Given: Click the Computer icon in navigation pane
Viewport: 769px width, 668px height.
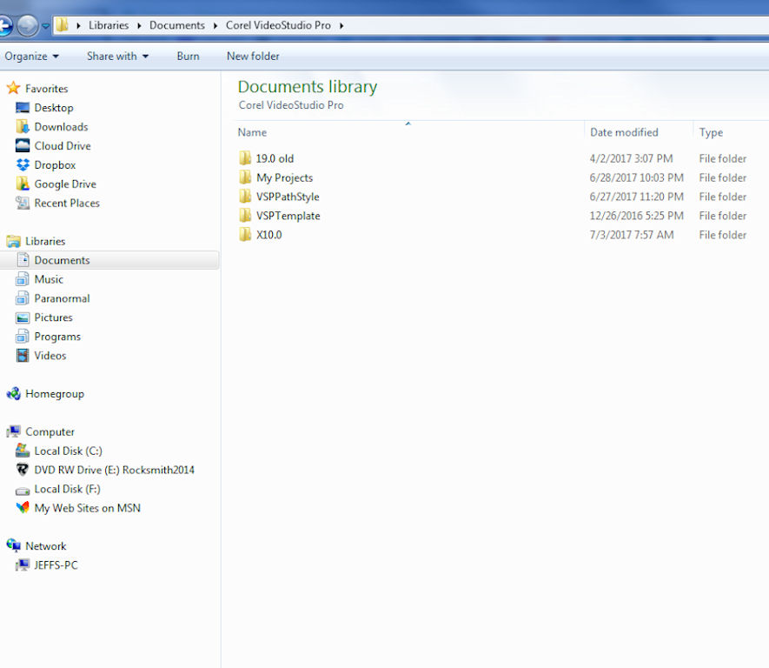Looking at the screenshot, I should point(13,431).
